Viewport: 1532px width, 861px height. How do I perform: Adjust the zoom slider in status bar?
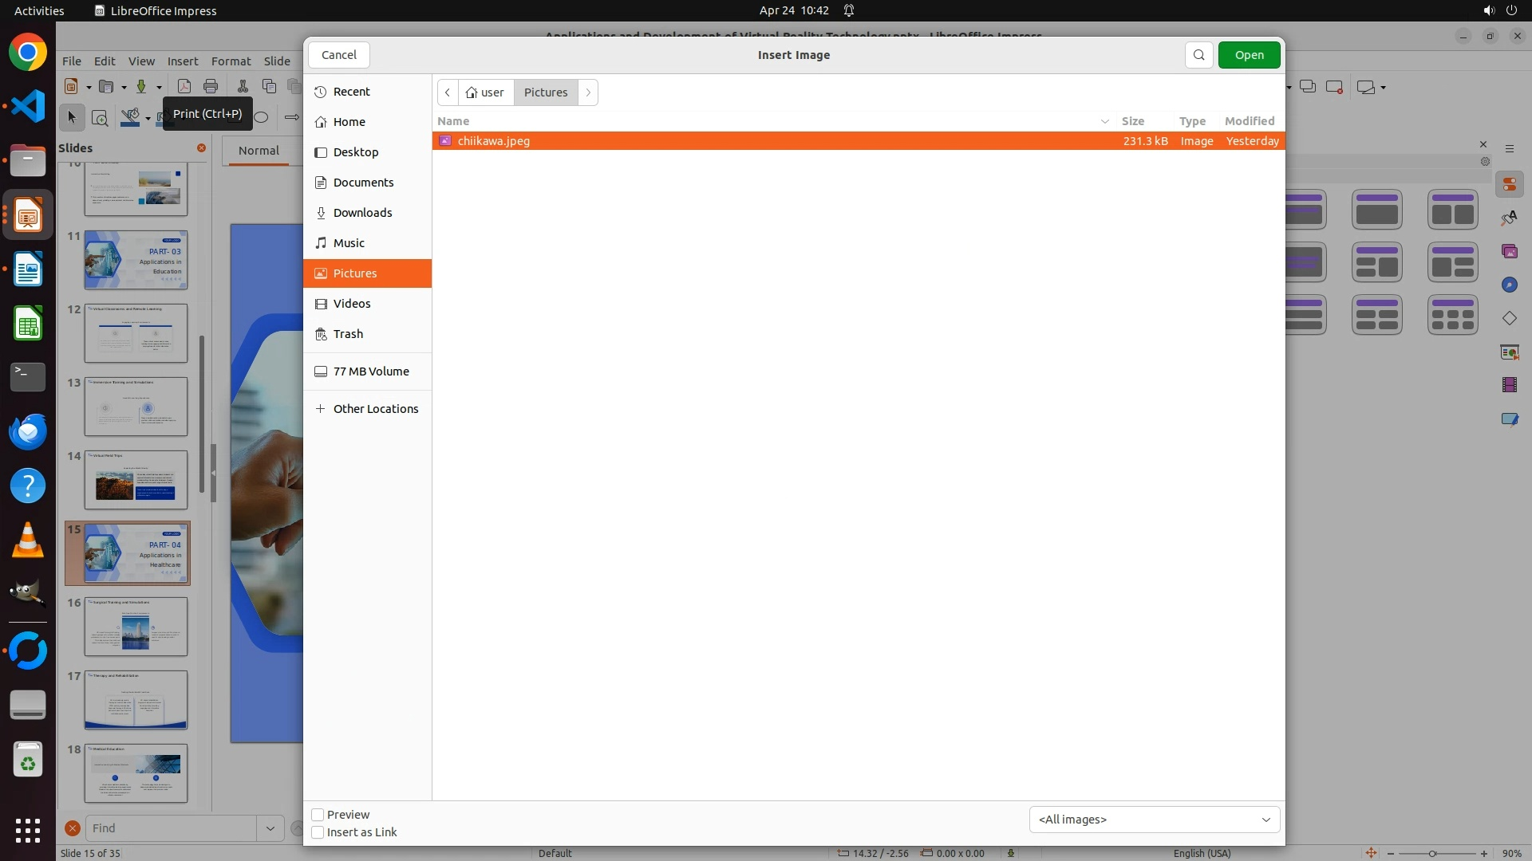pyautogui.click(x=1432, y=853)
